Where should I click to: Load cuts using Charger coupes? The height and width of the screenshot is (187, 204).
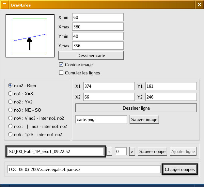point(180,169)
